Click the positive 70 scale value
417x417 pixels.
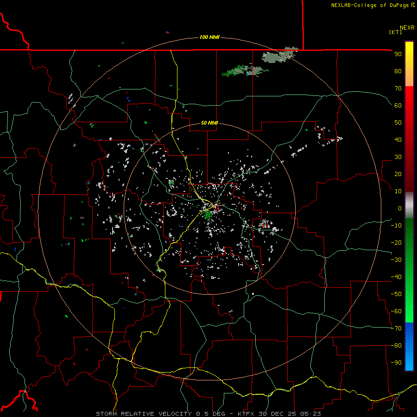(x=398, y=88)
